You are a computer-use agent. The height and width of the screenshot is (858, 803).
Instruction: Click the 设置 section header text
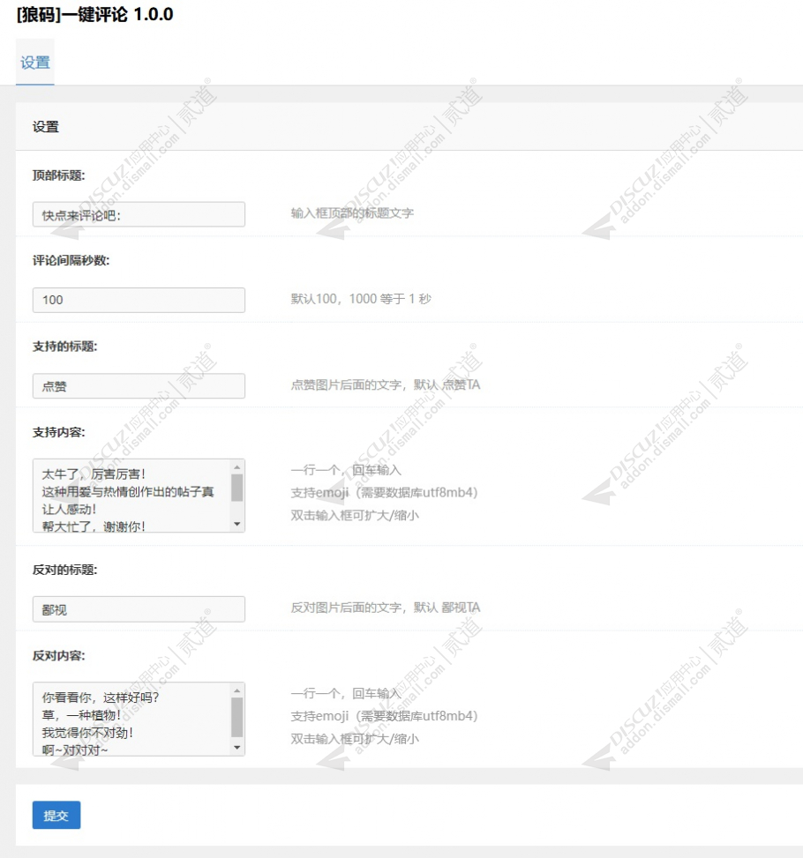pos(46,127)
